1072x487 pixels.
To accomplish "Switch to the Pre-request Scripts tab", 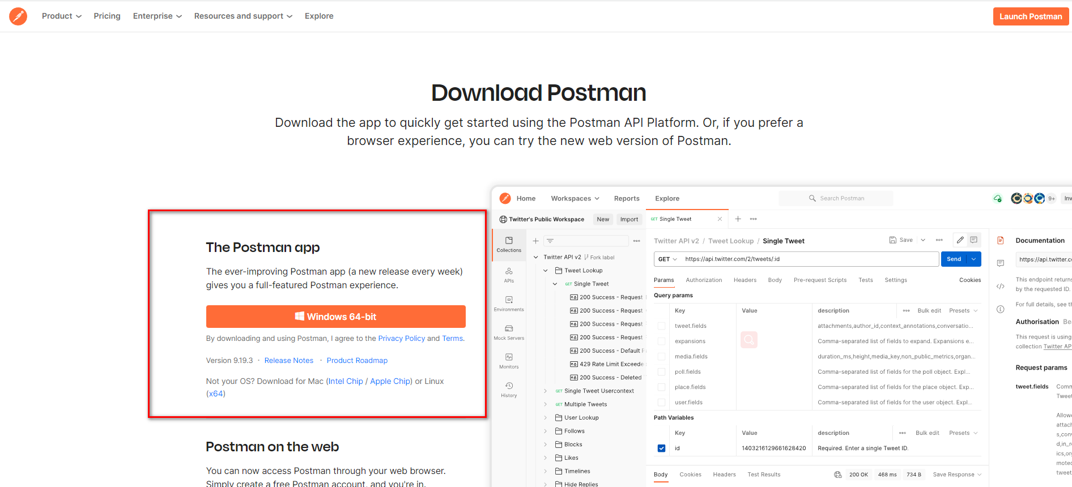I will click(x=820, y=280).
